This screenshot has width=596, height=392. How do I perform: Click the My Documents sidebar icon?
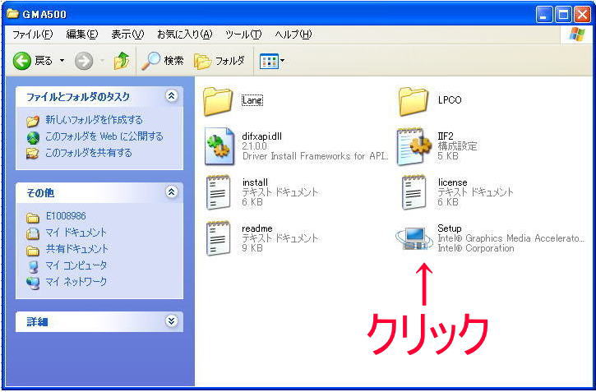tap(33, 233)
